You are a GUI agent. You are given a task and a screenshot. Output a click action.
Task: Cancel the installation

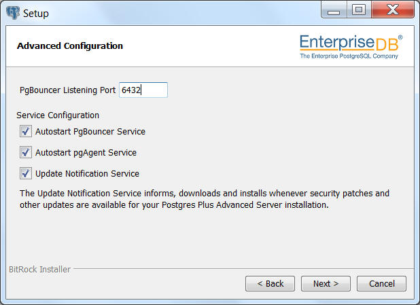point(381,283)
